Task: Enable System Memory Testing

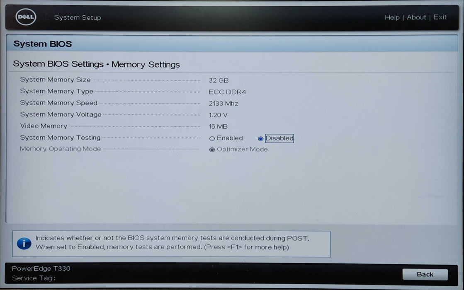Action: pyautogui.click(x=212, y=138)
